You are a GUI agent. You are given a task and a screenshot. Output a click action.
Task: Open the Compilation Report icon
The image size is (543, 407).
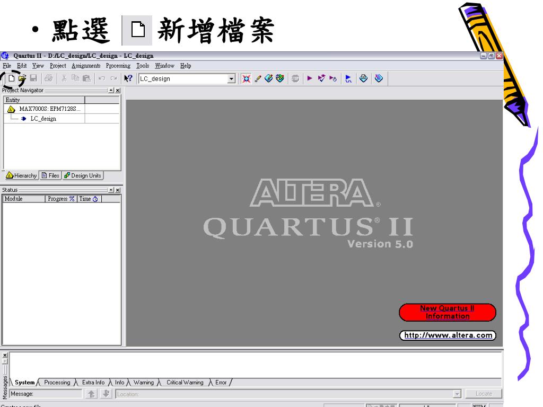363,78
